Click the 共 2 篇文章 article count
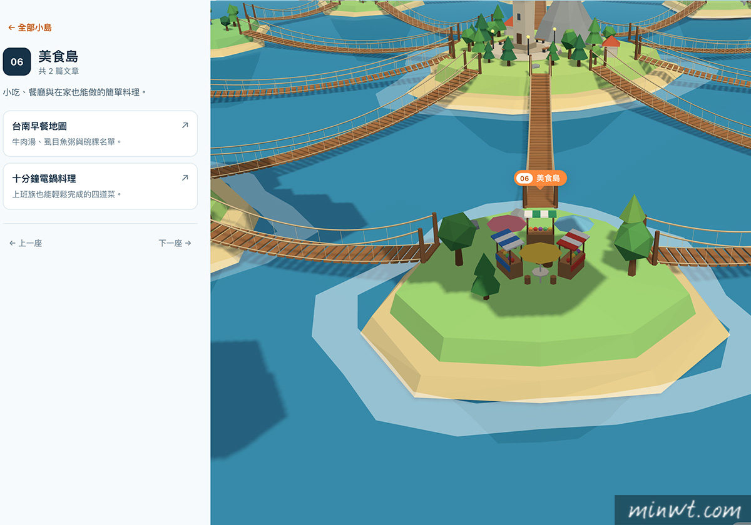 [x=59, y=71]
